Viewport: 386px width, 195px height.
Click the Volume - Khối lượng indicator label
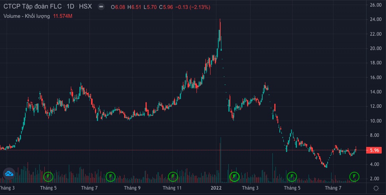[26, 16]
